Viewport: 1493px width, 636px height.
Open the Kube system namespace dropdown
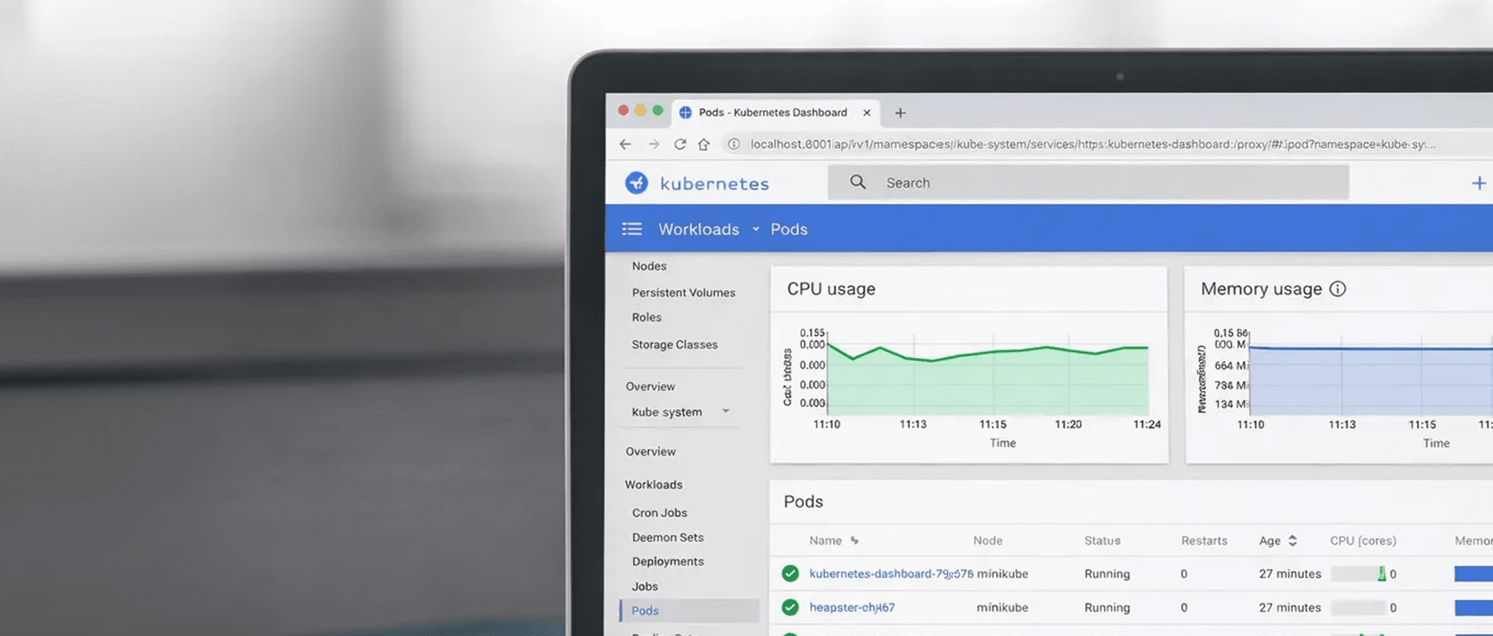pos(726,412)
